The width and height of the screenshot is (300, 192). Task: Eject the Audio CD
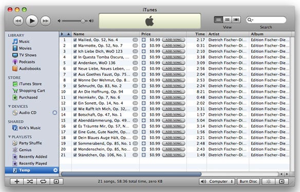click(55, 113)
